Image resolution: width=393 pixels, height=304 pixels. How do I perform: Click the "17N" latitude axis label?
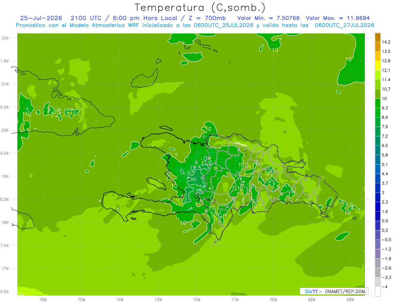point(5,269)
